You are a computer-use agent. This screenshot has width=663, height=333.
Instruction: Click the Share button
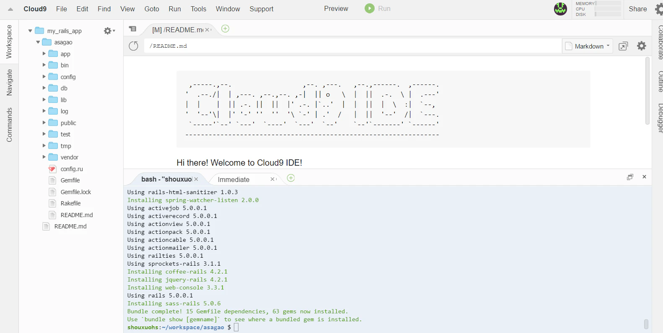(x=638, y=9)
